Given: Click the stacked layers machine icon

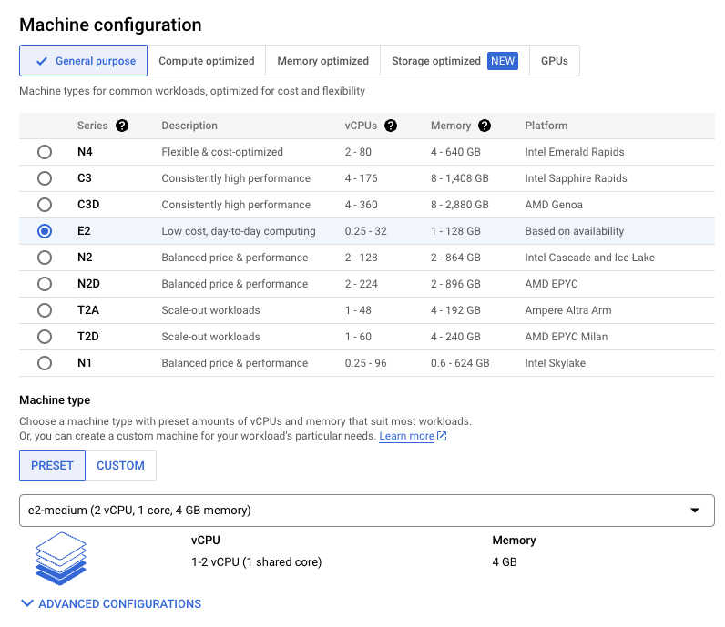Looking at the screenshot, I should 60,558.
